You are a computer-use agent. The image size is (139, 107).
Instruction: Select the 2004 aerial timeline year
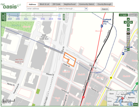34,19
